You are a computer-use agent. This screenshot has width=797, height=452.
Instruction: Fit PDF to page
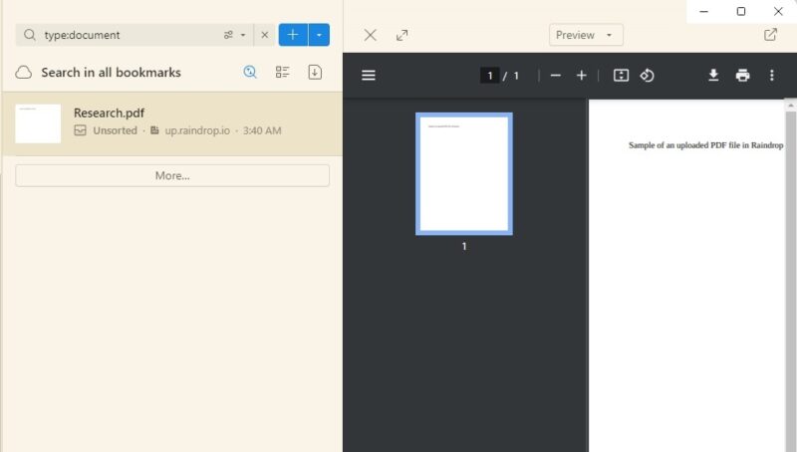click(x=621, y=76)
